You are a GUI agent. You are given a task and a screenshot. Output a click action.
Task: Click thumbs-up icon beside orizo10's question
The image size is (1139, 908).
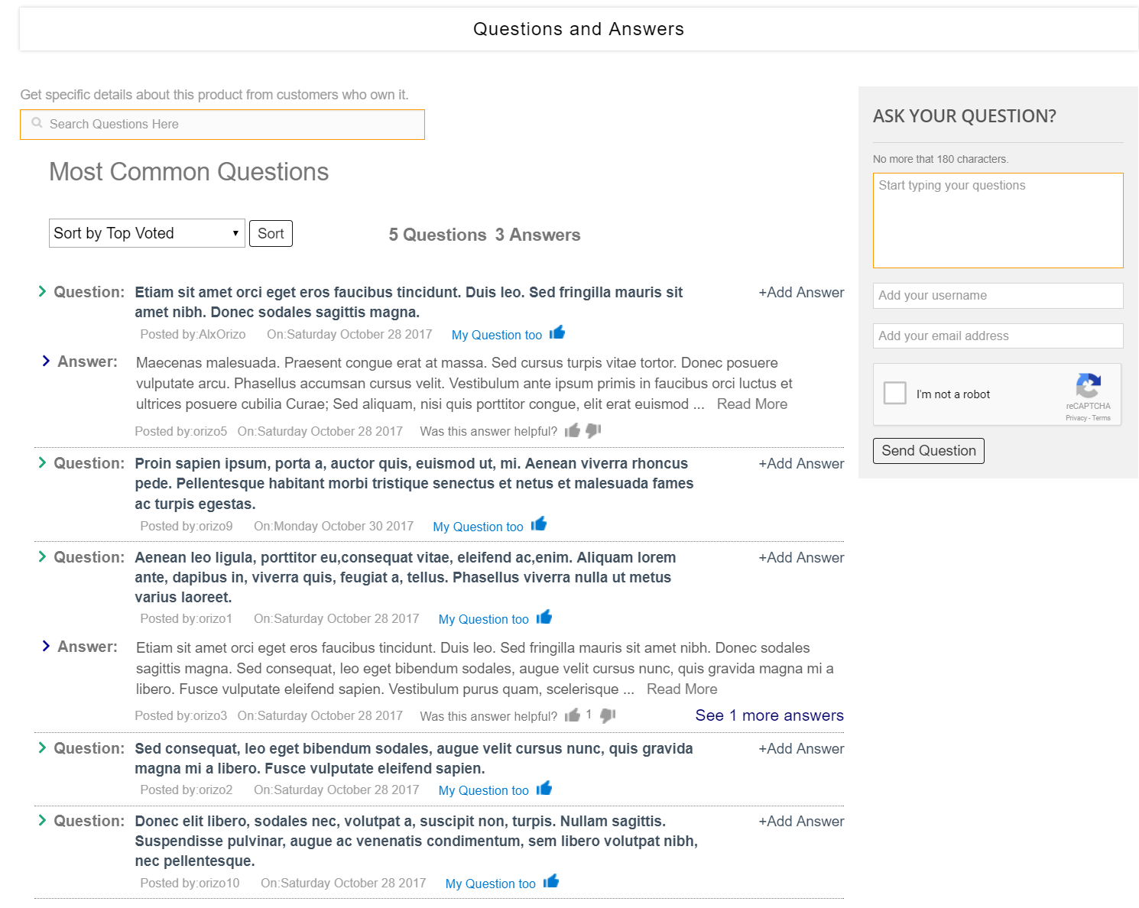(x=551, y=881)
